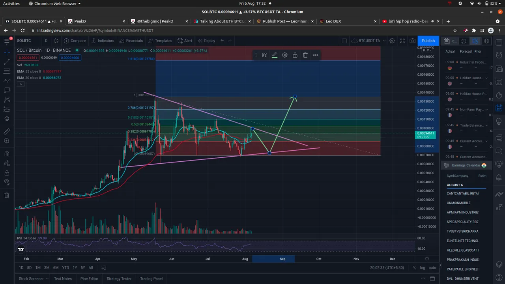Enter fullscreen mode on the chart
Image resolution: width=505 pixels, height=284 pixels.
pyautogui.click(x=402, y=41)
